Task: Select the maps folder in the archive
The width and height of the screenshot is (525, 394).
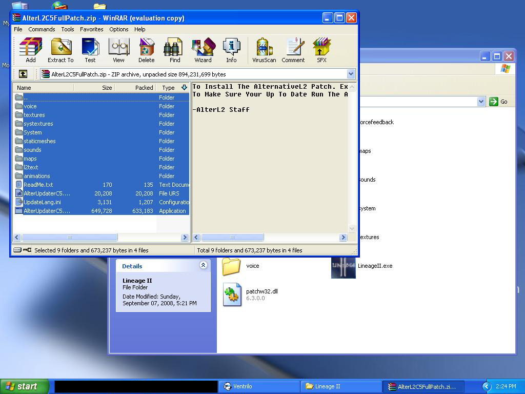Action: coord(102,159)
